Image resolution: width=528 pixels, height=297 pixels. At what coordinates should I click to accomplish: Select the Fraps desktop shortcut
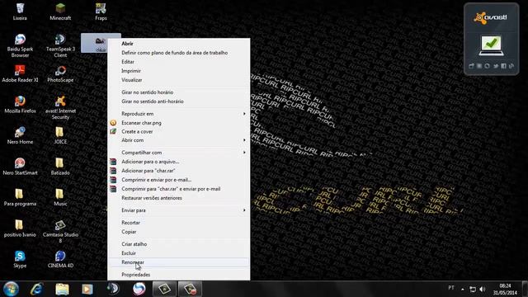pos(101,12)
